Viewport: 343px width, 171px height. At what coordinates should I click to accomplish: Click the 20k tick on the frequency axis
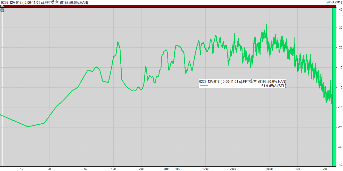pyautogui.click(x=325, y=169)
